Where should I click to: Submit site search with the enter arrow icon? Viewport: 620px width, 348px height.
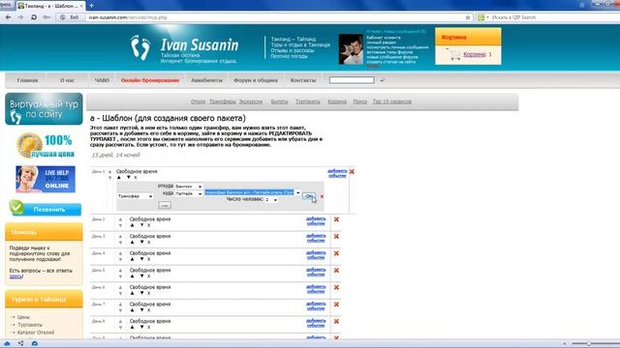(382, 80)
